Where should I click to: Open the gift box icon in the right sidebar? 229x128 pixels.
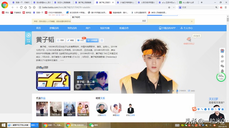coord(222,50)
